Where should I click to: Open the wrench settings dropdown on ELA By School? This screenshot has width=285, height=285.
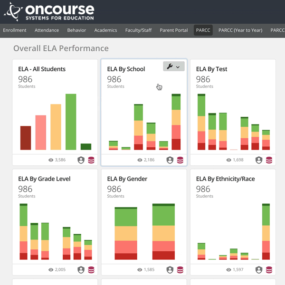[174, 66]
